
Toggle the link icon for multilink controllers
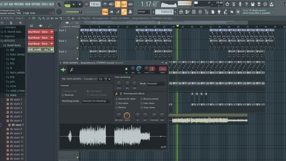[124, 12]
